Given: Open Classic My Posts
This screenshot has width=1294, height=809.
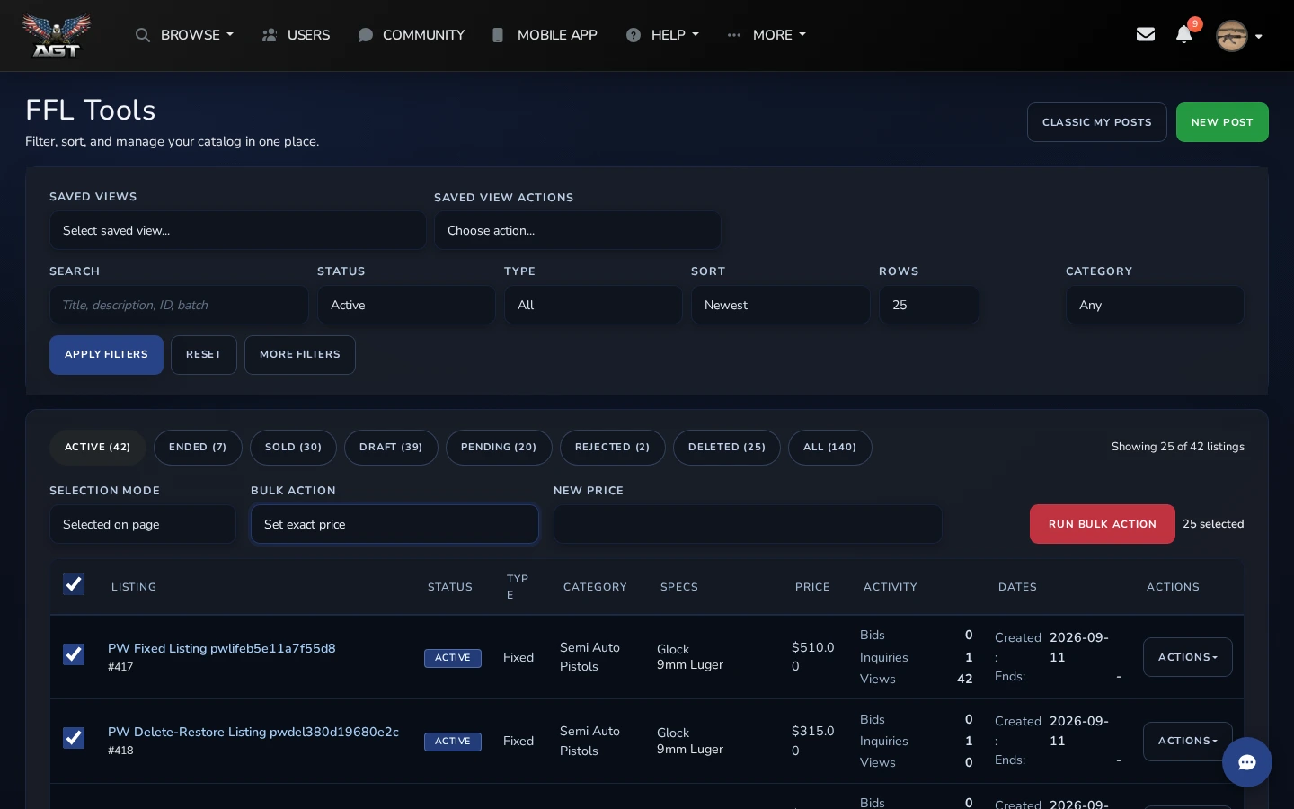Looking at the screenshot, I should (x=1097, y=122).
